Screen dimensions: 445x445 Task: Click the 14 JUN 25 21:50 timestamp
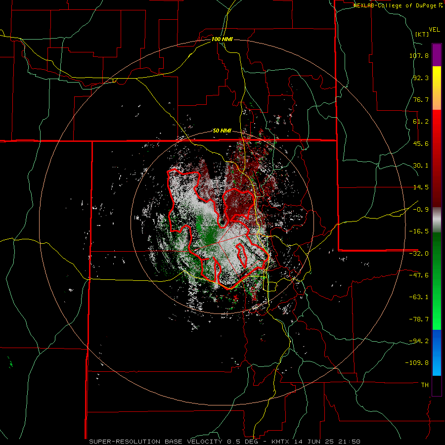[327, 442]
